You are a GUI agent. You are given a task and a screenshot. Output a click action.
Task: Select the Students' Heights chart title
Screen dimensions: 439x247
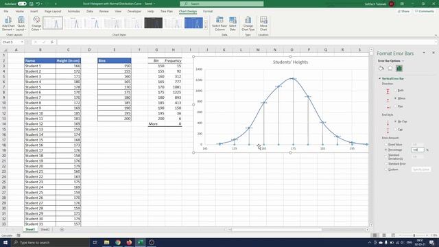(290, 62)
